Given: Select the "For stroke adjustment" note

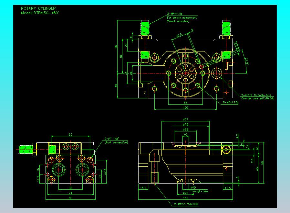Looking at the screenshot, I should coord(182,17).
